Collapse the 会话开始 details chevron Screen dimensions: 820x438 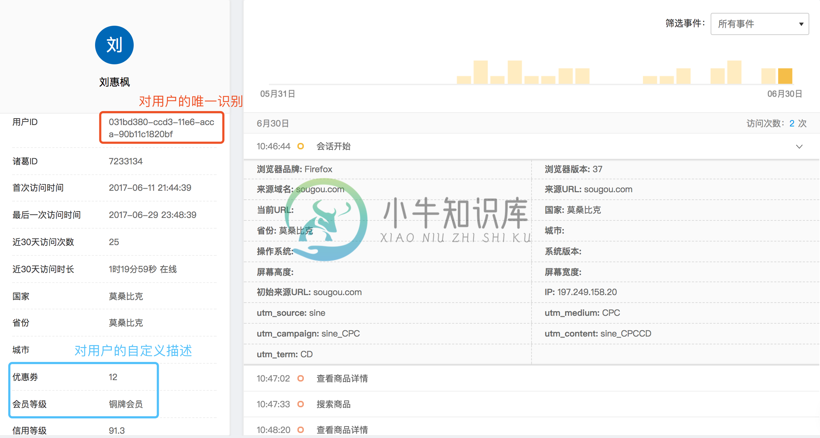(799, 146)
